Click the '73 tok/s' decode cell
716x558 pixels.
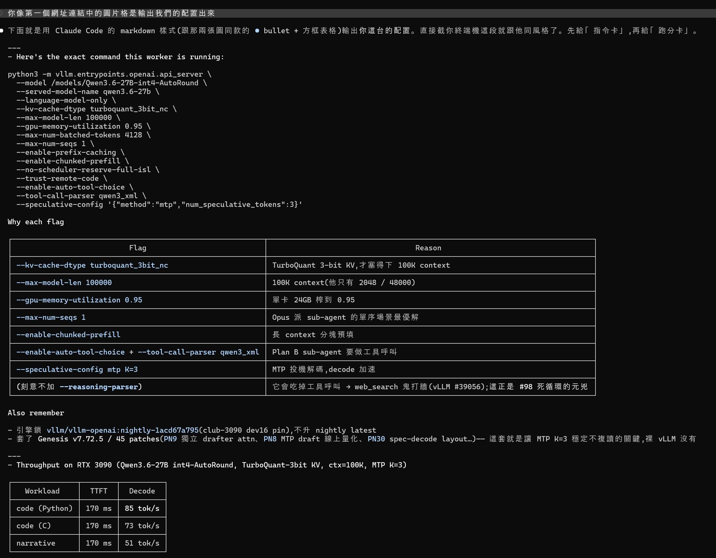[x=142, y=526]
